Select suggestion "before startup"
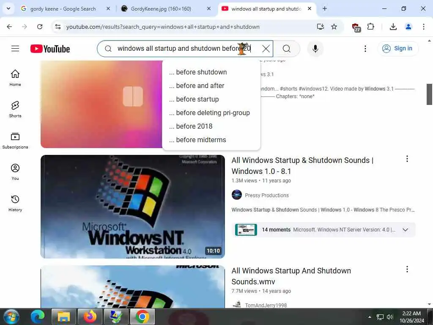Viewport: 433px width, 325px height. pos(211,99)
